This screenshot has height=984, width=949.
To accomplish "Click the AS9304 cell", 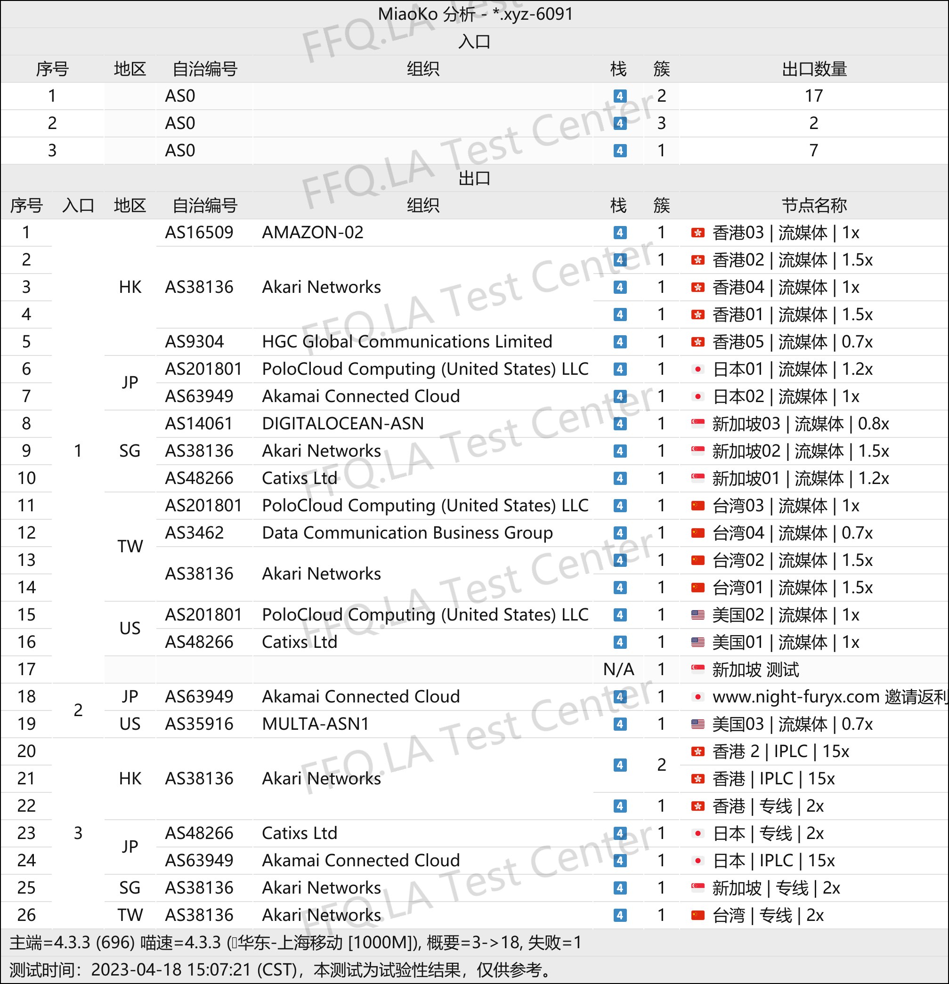I will [x=195, y=342].
